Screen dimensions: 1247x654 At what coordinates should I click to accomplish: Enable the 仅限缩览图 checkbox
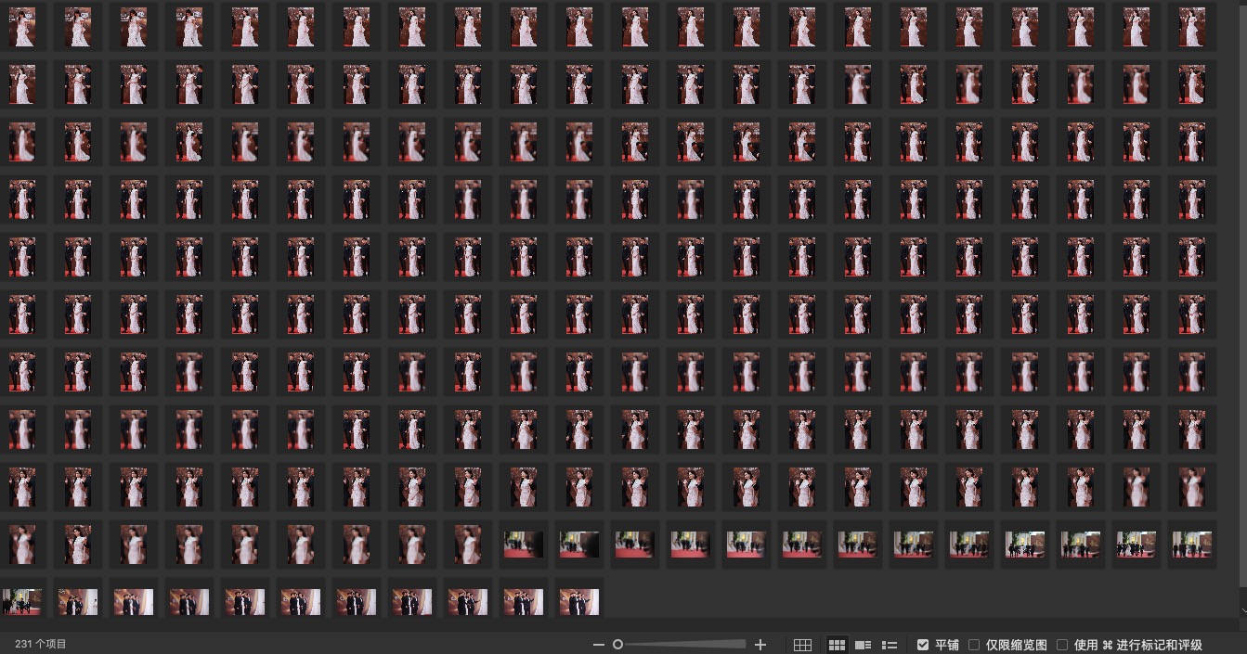tap(974, 645)
